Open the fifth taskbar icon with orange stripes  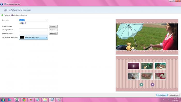coord(31,100)
